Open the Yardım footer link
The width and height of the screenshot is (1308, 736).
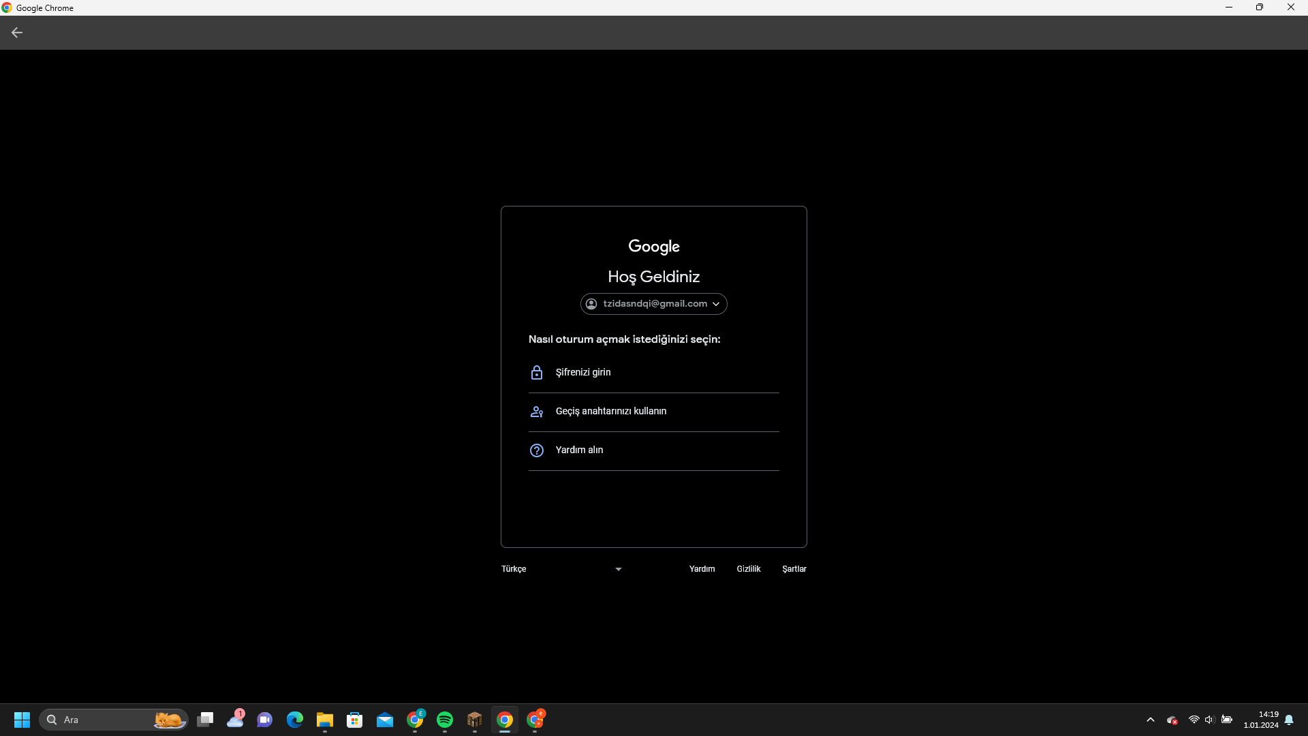(702, 569)
